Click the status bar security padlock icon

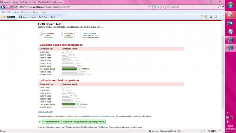tap(201, 131)
